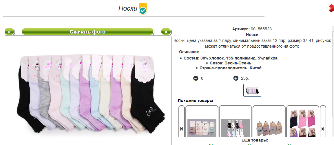Click the Носки heading at the top
The height and width of the screenshot is (145, 334).
pos(128,8)
